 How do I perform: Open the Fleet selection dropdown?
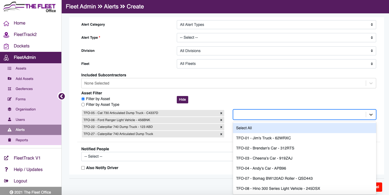tap(276, 64)
